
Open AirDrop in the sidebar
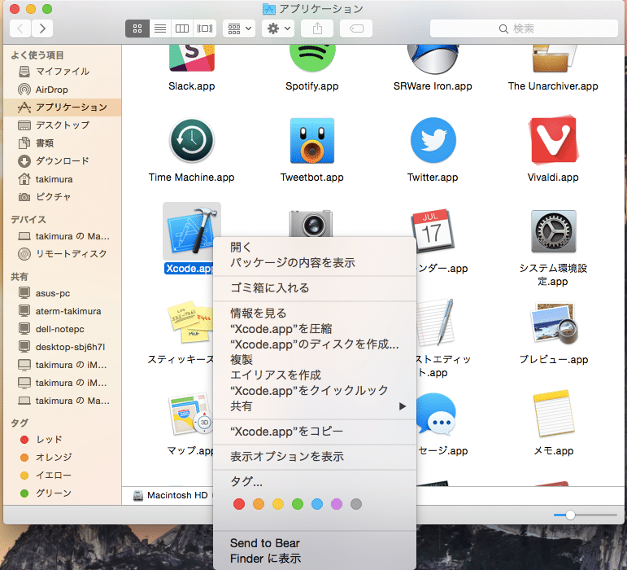[62, 90]
